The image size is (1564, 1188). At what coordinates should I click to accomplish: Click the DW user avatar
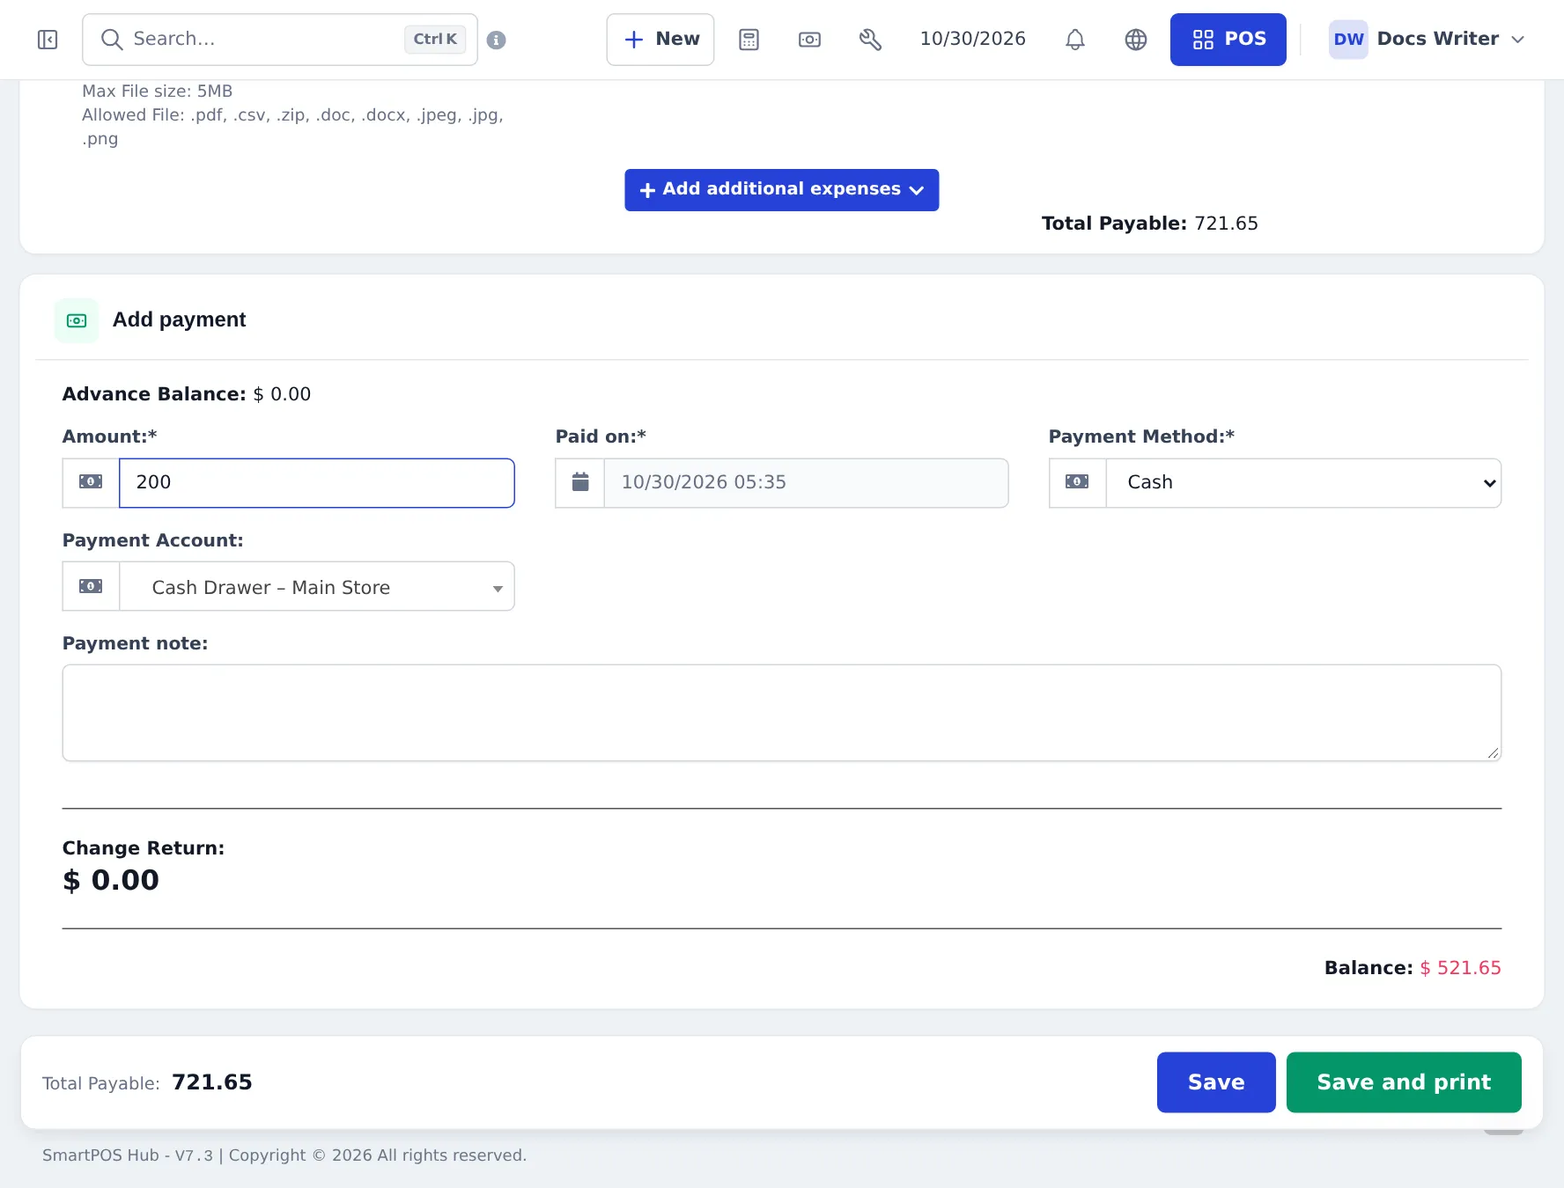coord(1348,40)
